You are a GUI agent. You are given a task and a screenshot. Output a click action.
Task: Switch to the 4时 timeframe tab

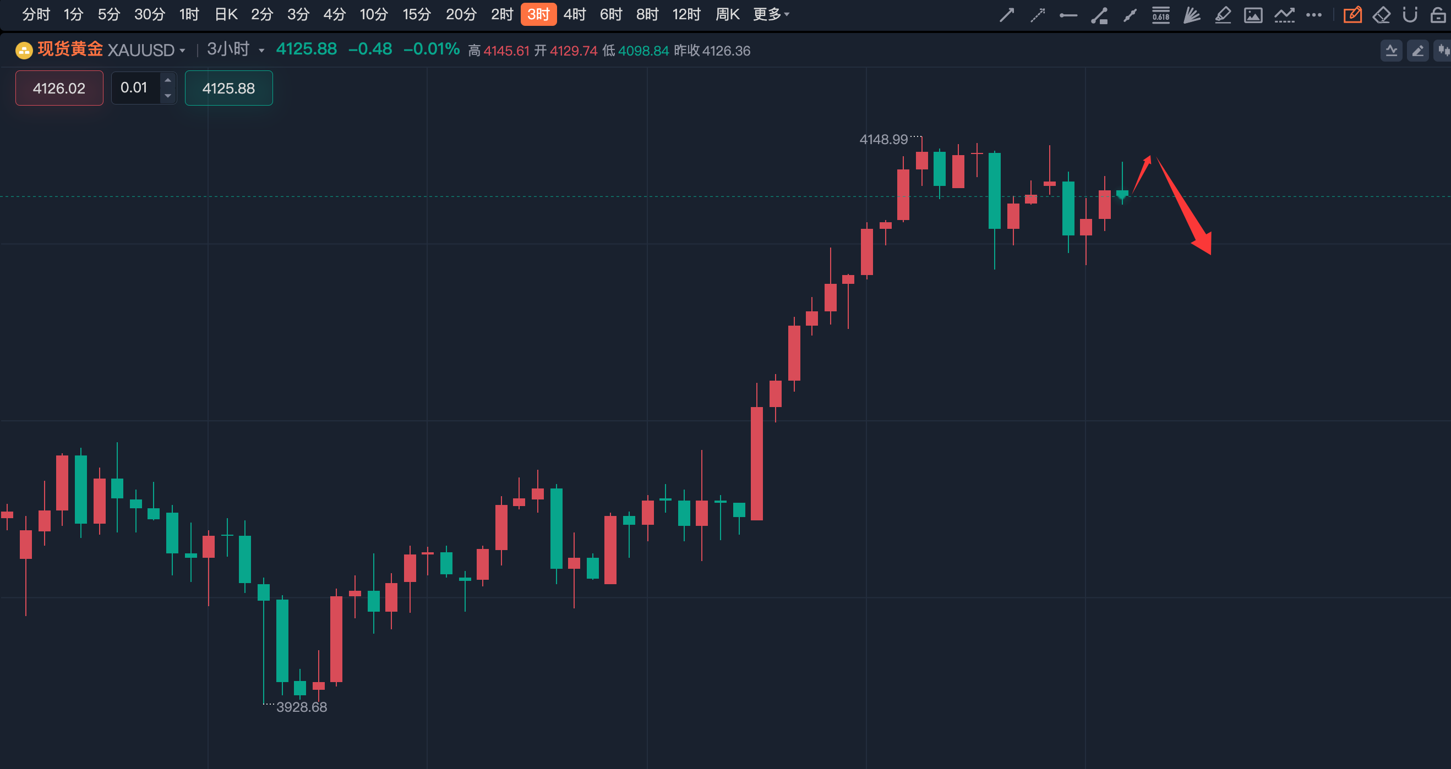pyautogui.click(x=575, y=14)
